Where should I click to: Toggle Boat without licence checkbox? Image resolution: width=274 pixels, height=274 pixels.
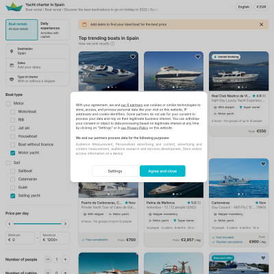13,145
